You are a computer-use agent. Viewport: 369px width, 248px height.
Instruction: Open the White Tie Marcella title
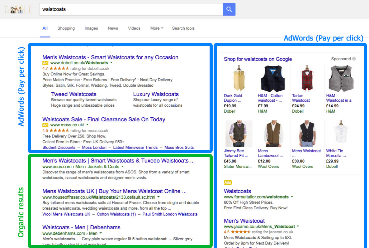(336, 153)
